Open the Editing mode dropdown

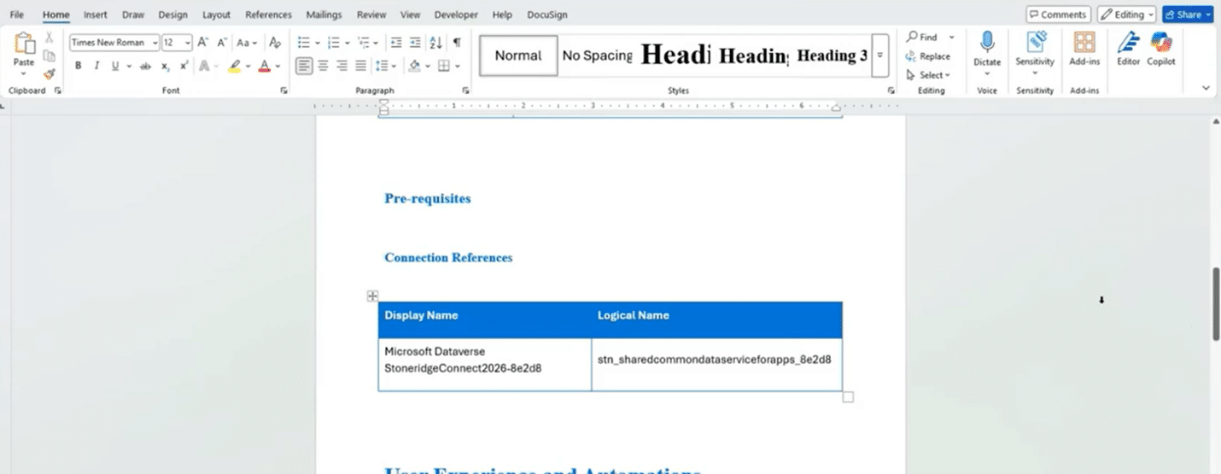pyautogui.click(x=1126, y=15)
